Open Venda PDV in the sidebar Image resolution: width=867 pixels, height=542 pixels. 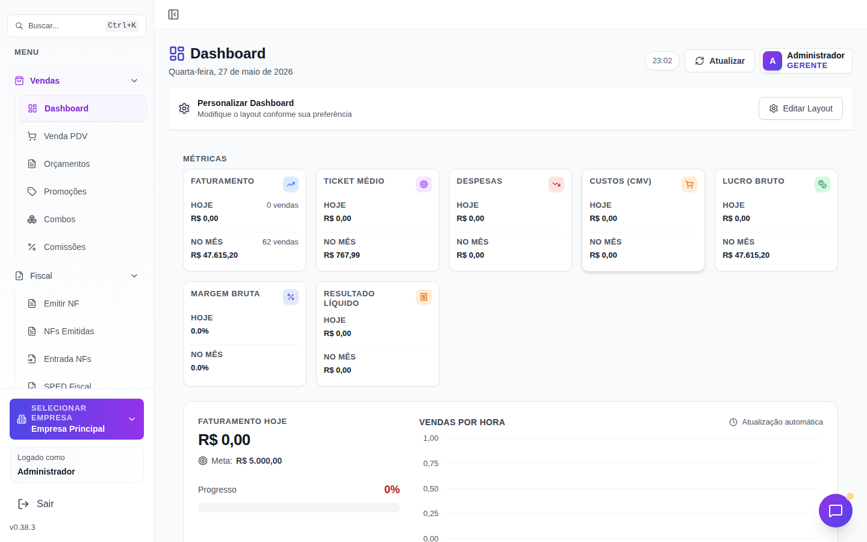pos(83,136)
